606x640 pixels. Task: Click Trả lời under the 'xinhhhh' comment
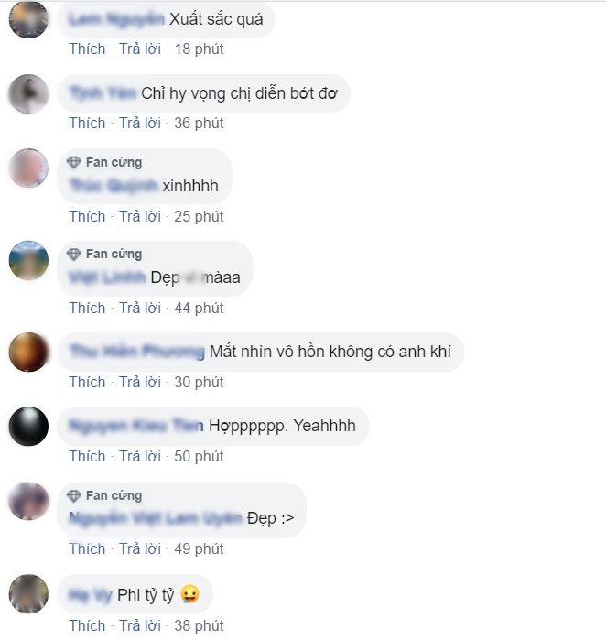pos(140,216)
